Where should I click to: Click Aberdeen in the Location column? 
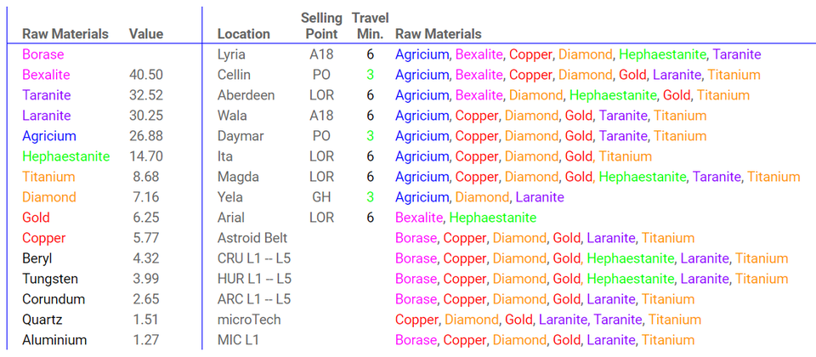pos(246,95)
